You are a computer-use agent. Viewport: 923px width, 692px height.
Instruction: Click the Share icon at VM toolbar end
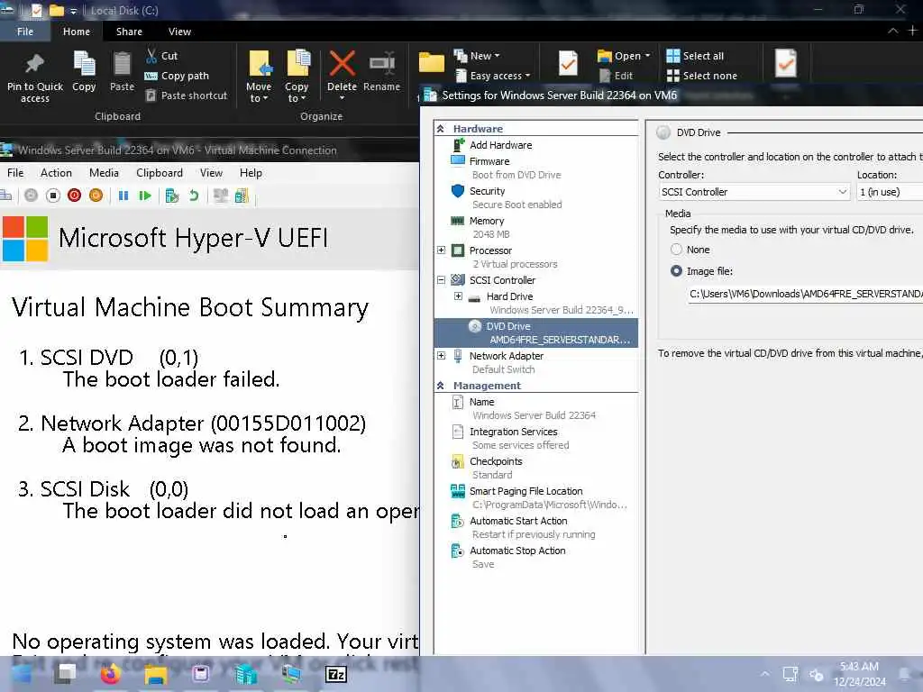coord(242,196)
